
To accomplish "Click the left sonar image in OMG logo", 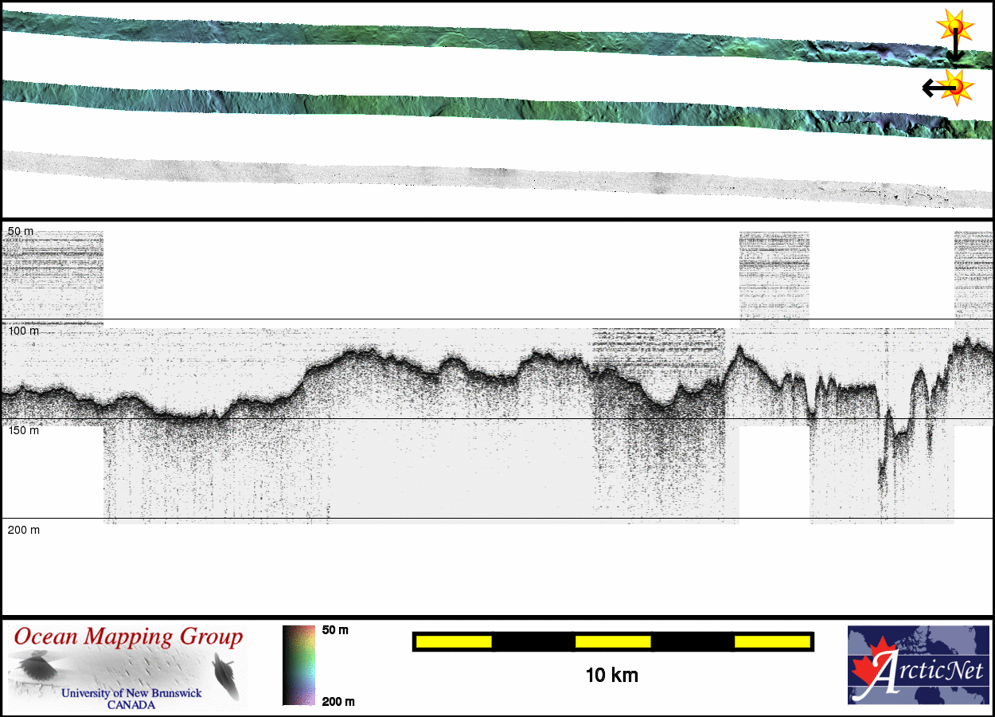I will point(33,665).
